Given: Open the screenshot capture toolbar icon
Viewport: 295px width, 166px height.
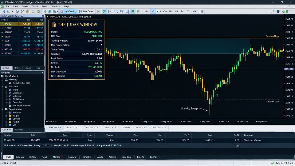Looking at the screenshot, I should coord(201,11).
